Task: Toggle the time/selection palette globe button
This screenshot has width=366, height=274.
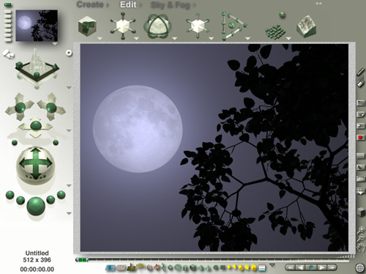Action: (x=359, y=268)
